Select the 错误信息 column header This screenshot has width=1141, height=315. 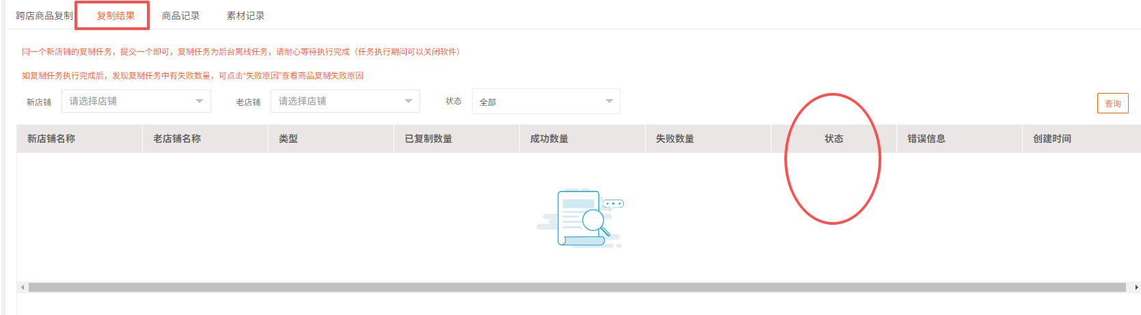click(926, 139)
